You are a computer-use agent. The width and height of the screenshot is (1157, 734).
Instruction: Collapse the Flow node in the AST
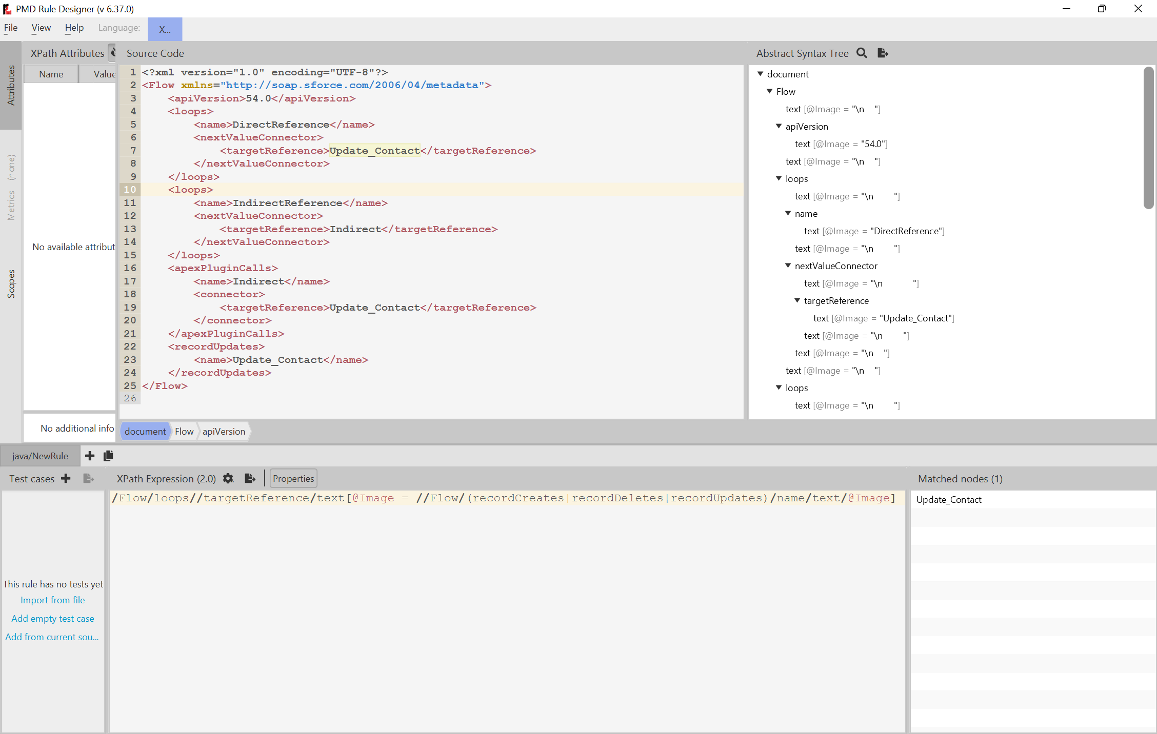coord(769,91)
